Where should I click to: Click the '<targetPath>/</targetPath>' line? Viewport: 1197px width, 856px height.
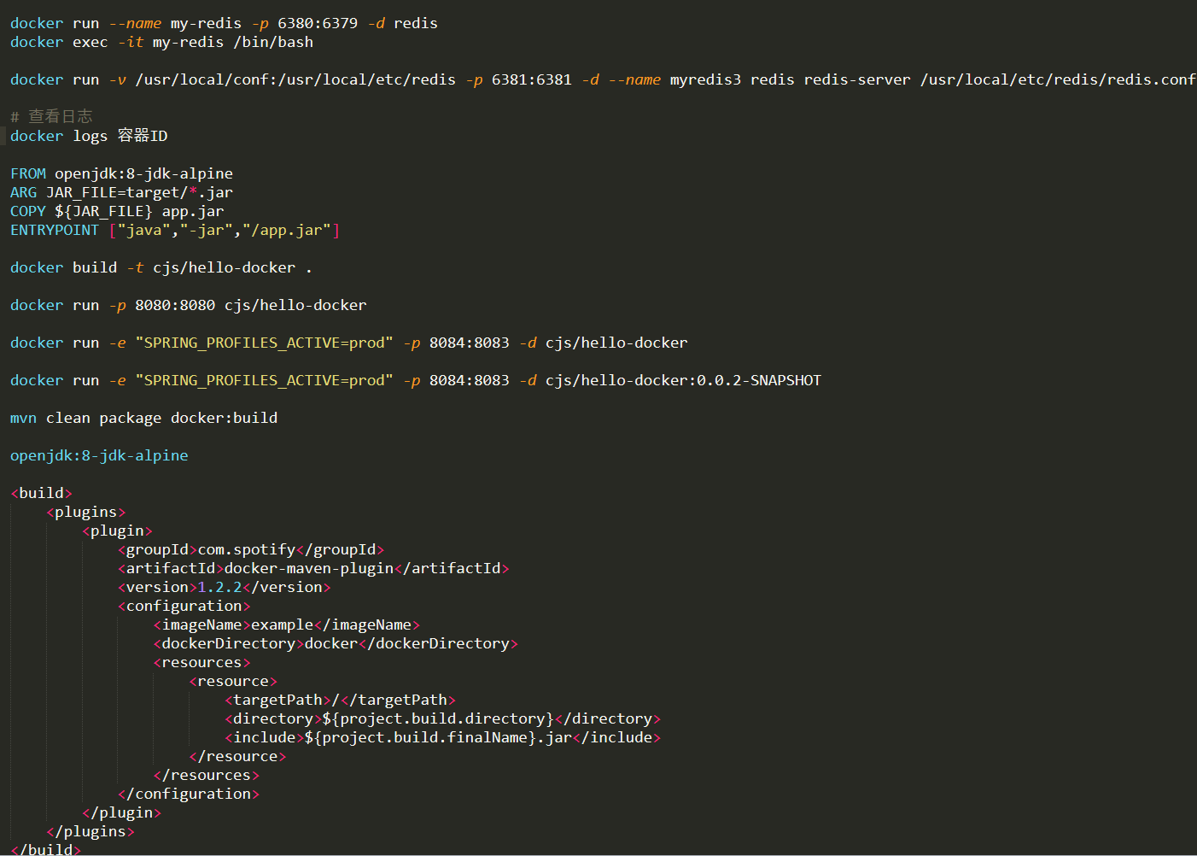click(340, 700)
